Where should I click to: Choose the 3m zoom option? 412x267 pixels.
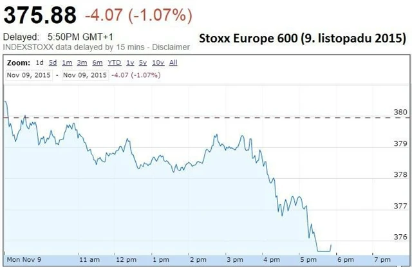click(x=82, y=63)
